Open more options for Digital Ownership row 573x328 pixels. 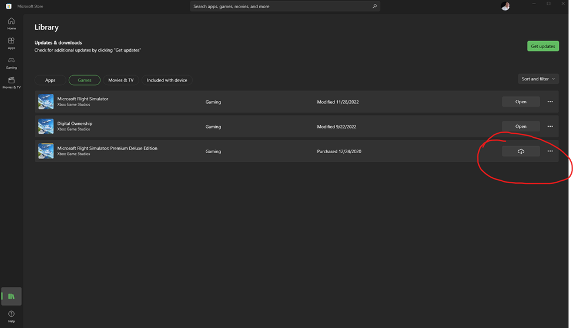(x=550, y=126)
